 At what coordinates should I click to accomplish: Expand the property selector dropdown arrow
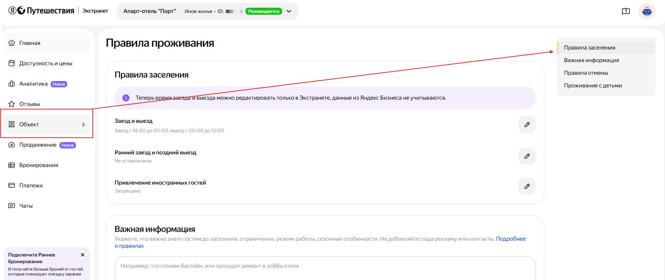tap(289, 11)
